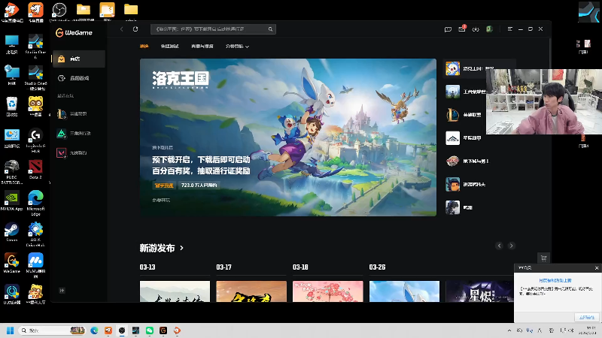Click the magnifier icon in the search box
The image size is (602, 338).
270,29
